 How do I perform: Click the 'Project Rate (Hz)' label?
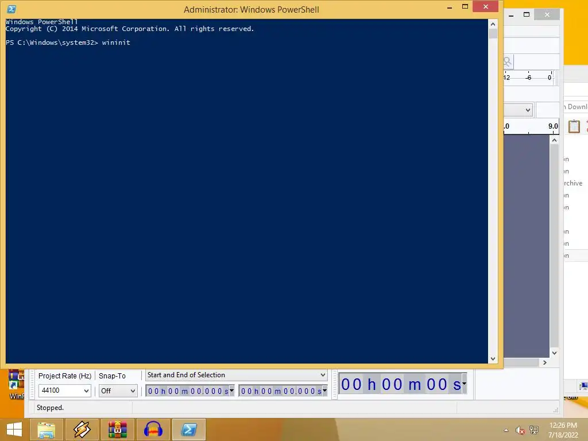pos(65,376)
